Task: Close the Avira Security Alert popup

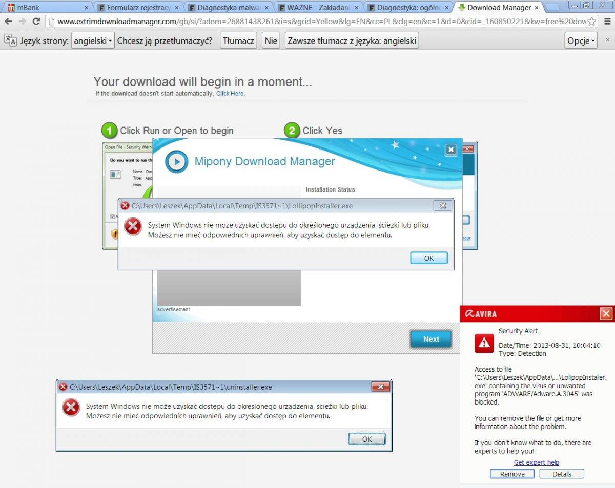Action: coord(606,313)
